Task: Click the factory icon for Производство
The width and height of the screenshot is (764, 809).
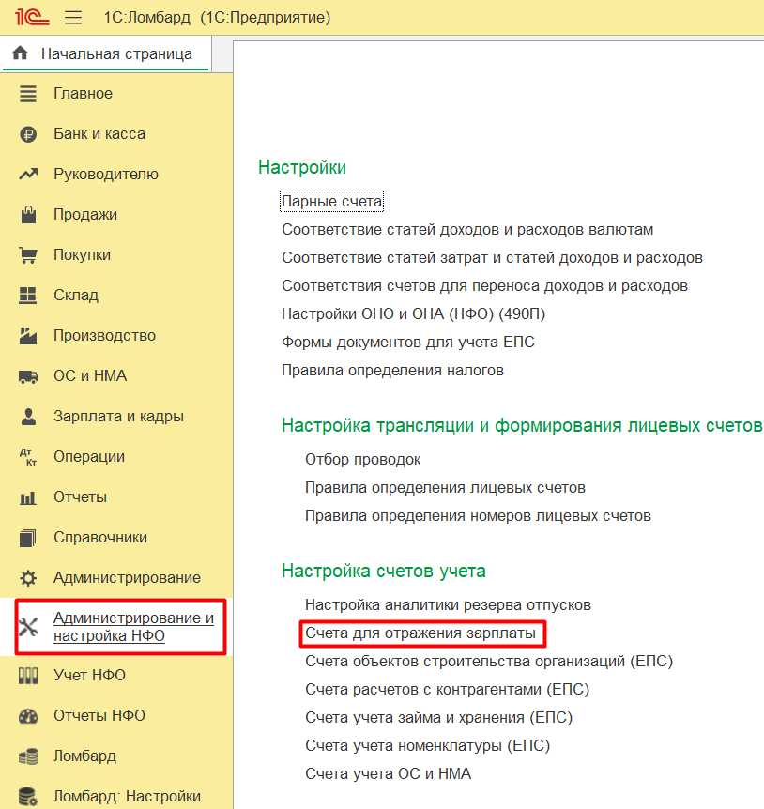Action: (28, 336)
